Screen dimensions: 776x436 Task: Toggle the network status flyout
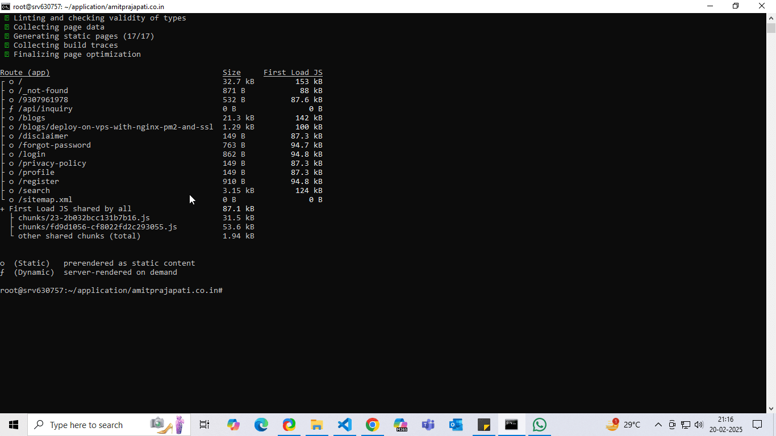click(x=686, y=425)
